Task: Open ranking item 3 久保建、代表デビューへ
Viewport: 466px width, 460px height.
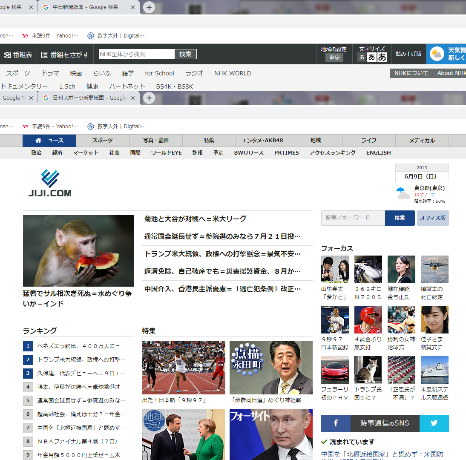Action: (81, 373)
